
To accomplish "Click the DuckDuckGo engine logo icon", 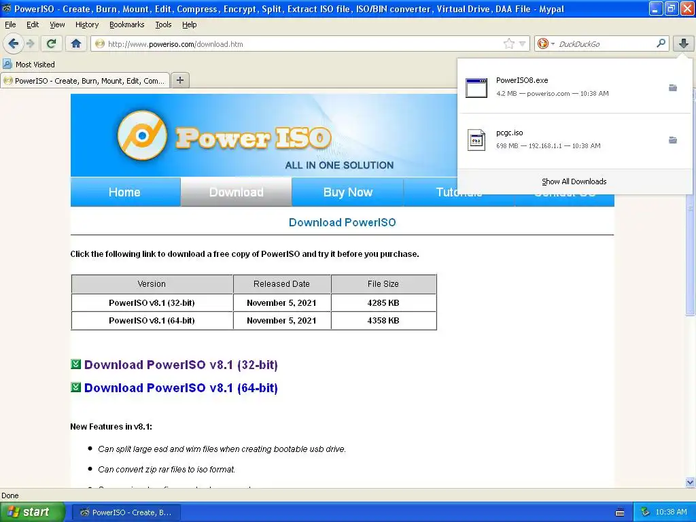I will (543, 43).
